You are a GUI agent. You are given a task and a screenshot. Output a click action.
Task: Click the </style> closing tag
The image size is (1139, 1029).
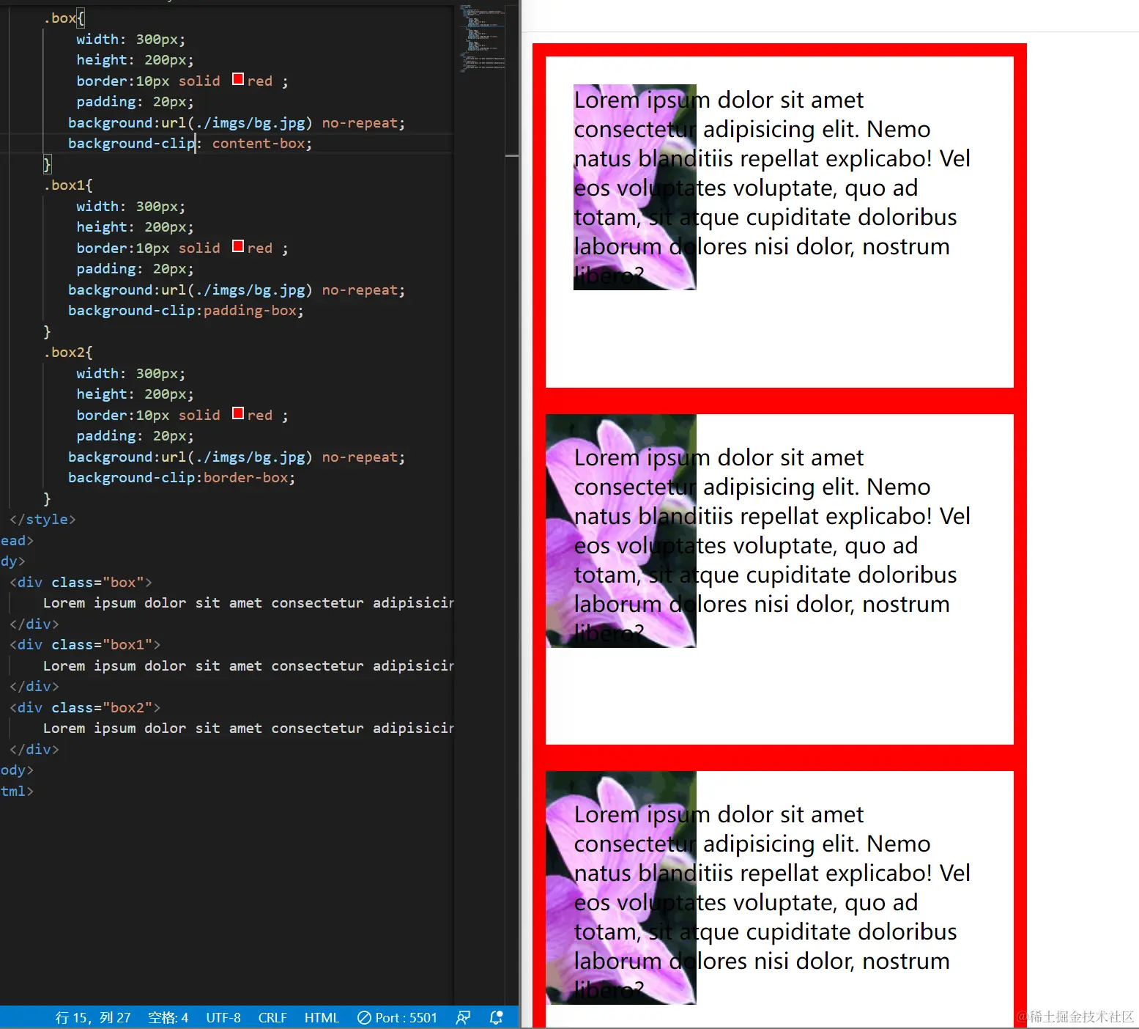42,520
